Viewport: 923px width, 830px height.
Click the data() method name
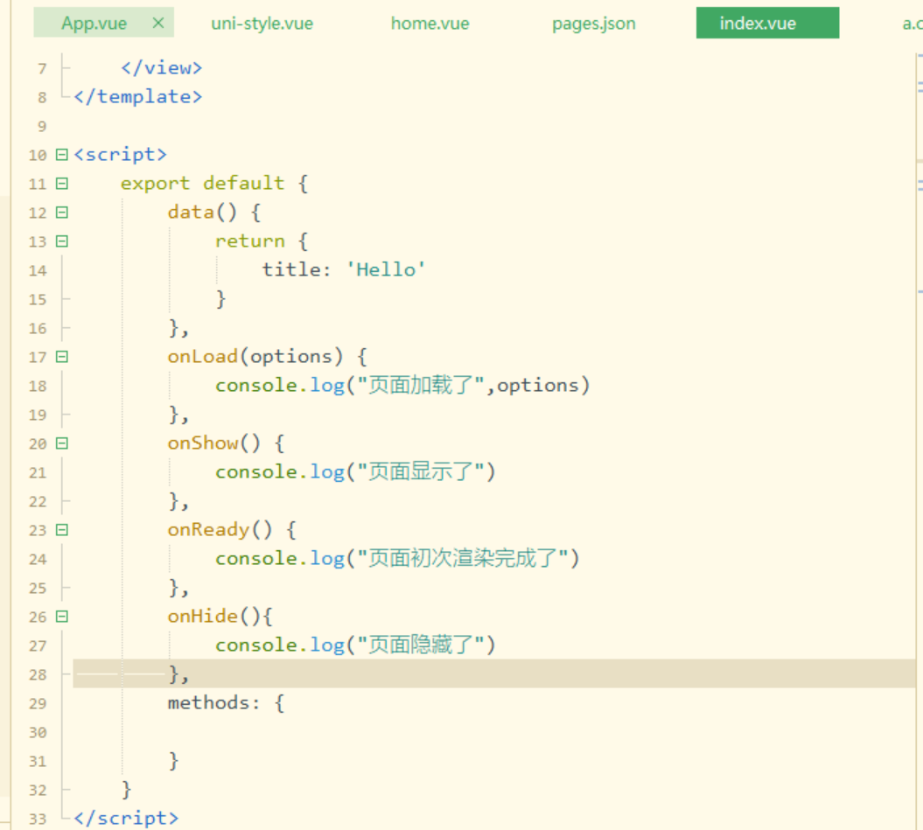[x=191, y=212]
